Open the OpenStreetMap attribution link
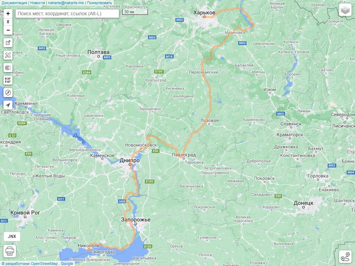The height and width of the screenshot is (266, 355). tap(44, 264)
